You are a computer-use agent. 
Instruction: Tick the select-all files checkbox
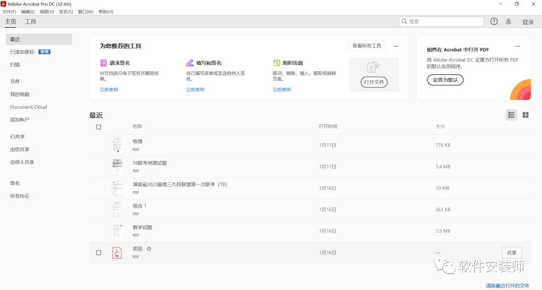(x=98, y=127)
